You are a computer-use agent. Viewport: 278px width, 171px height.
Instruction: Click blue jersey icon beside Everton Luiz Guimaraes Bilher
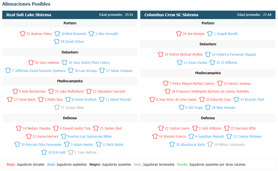pos(64,136)
